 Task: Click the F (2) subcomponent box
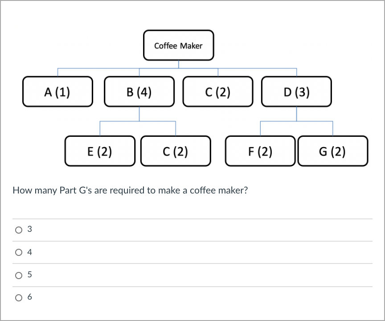click(x=260, y=151)
